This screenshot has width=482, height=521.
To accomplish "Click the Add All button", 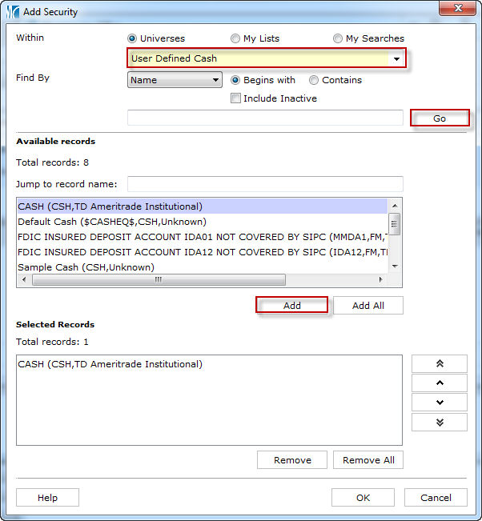I will point(368,305).
